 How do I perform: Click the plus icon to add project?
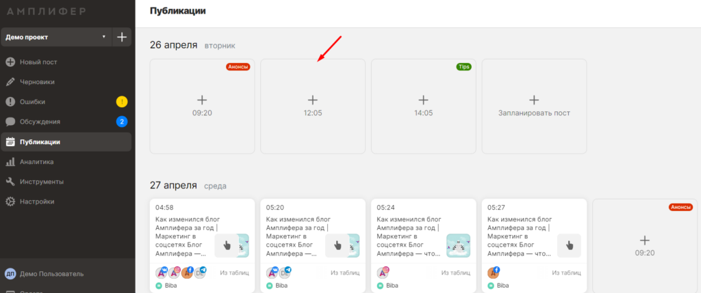pos(122,37)
